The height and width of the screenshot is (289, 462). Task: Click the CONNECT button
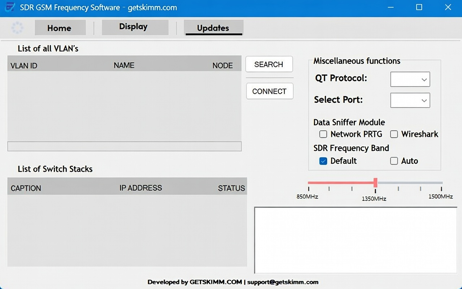[269, 91]
